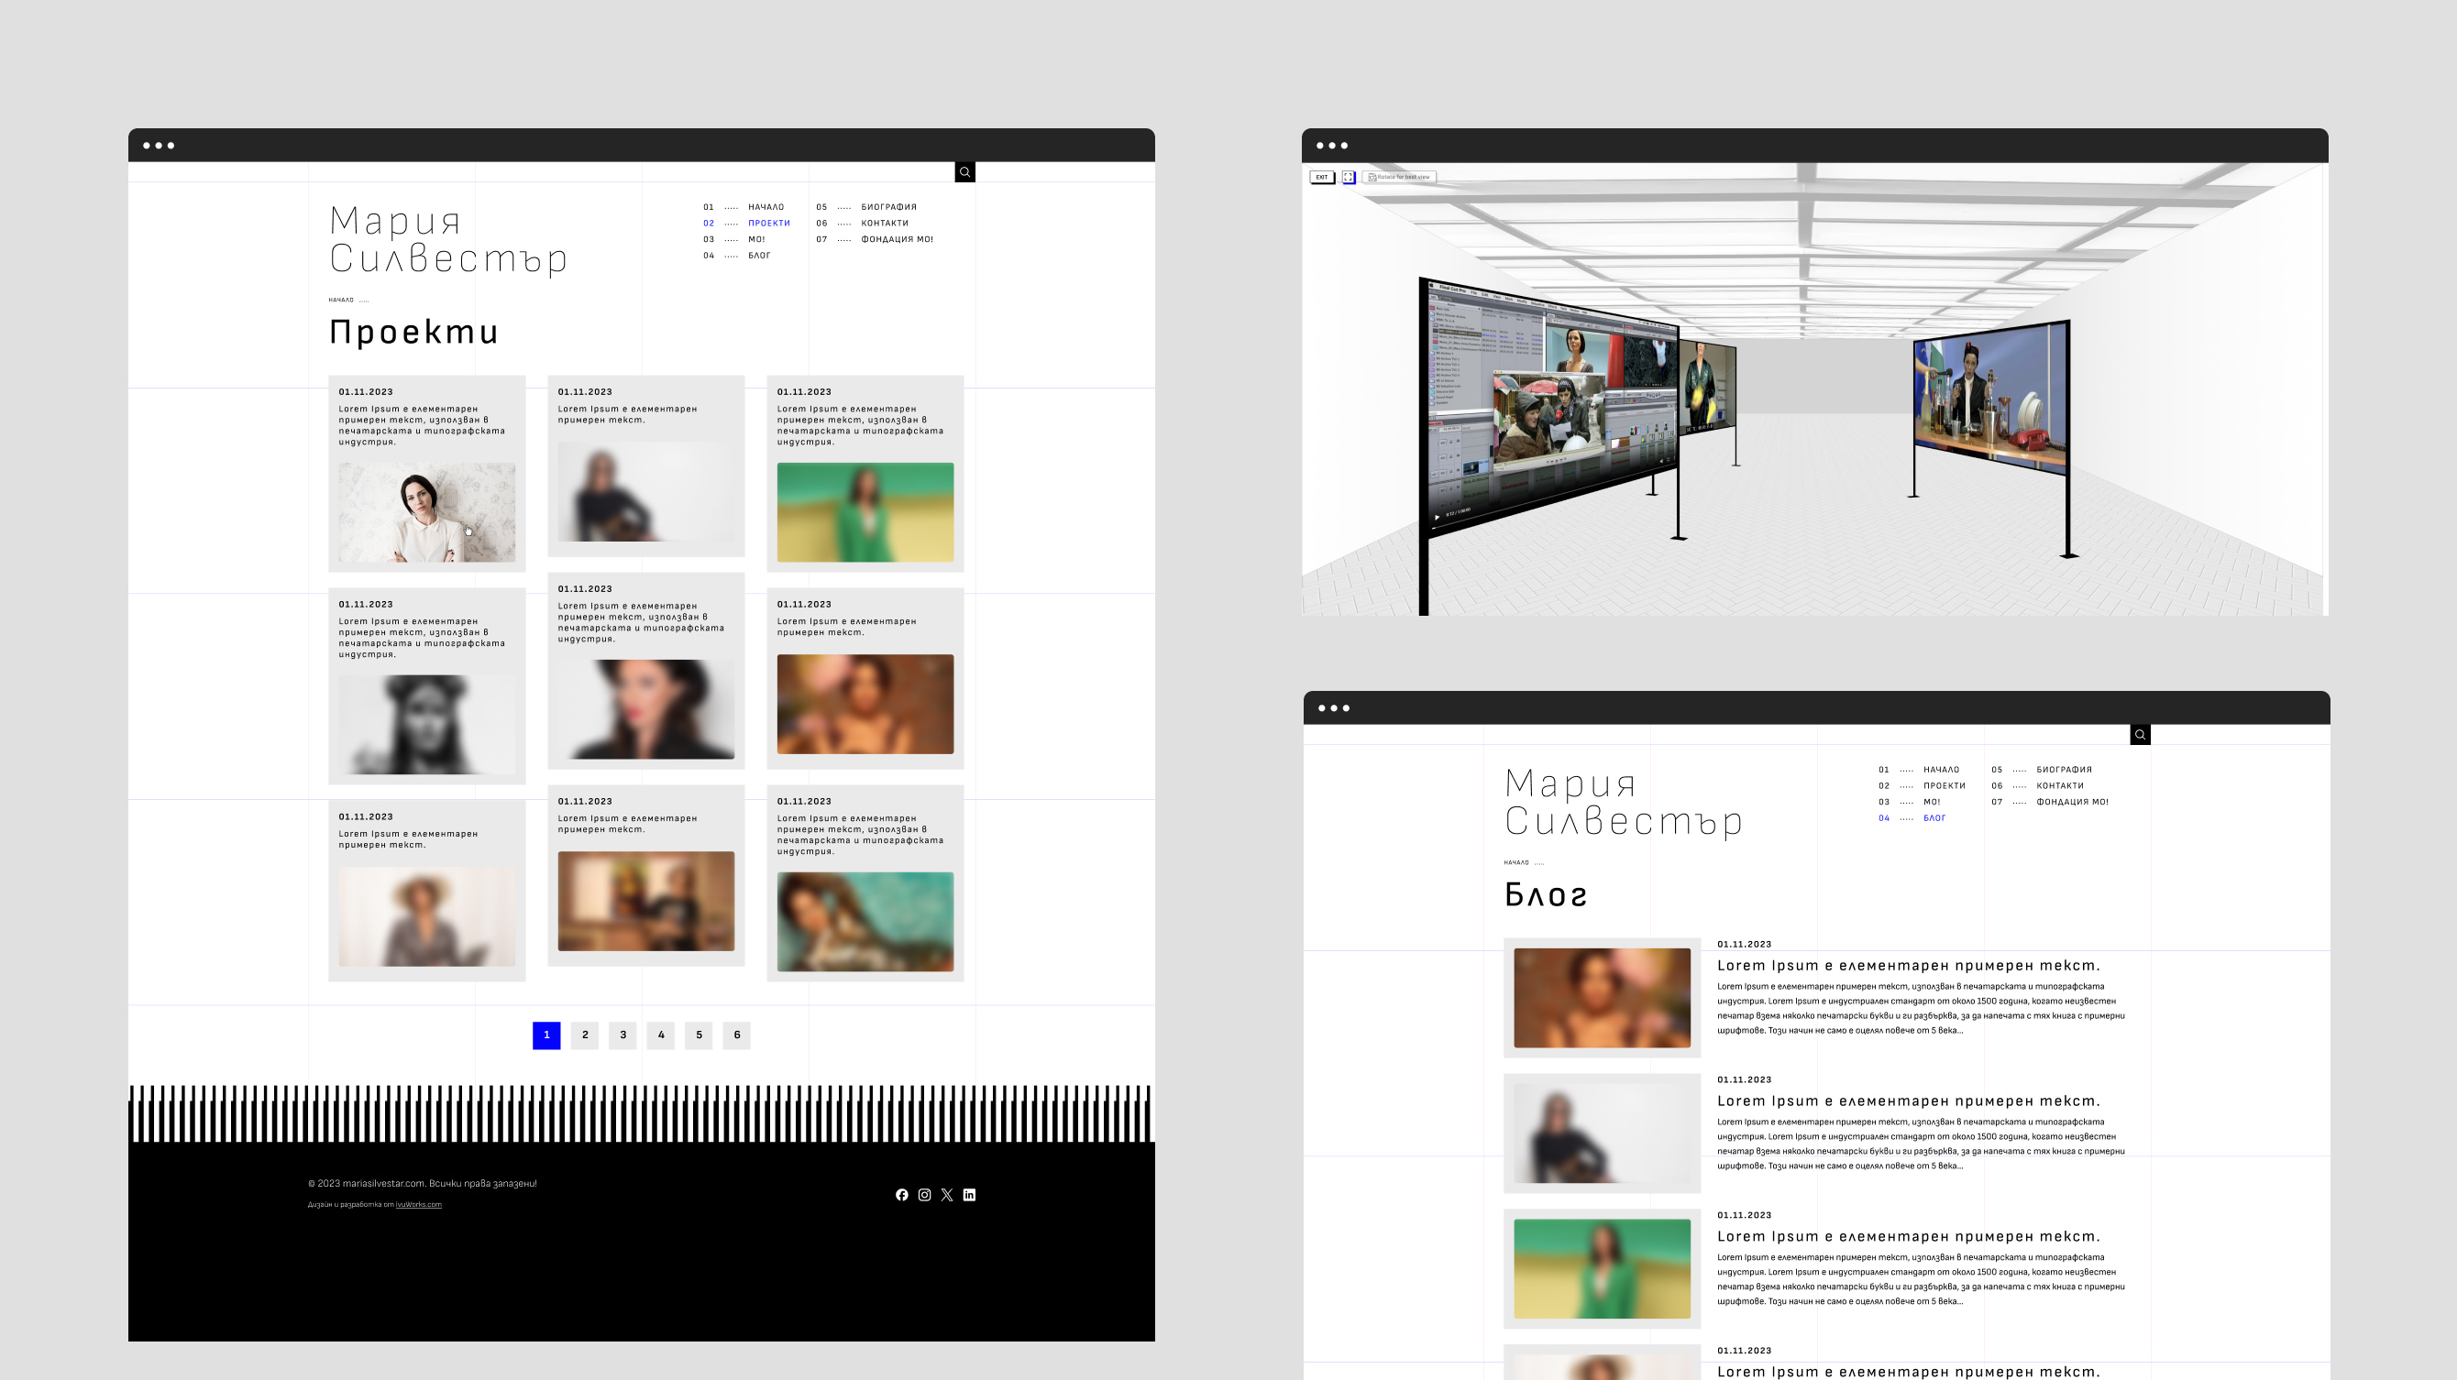This screenshot has height=1380, width=2457.
Task: Open project thumbnail with green suit in Projects window
Action: point(865,513)
